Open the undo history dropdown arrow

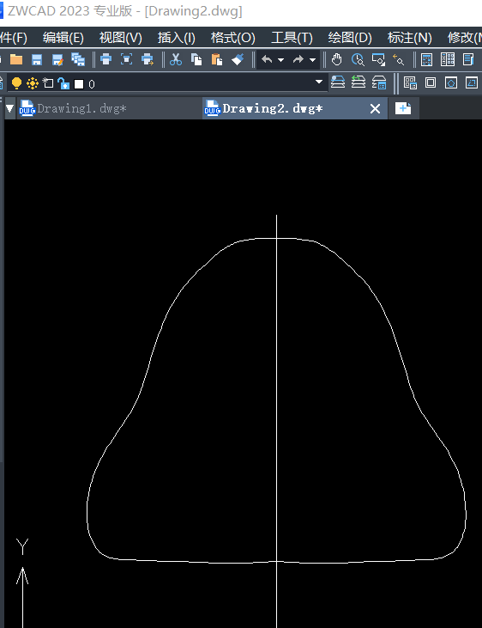(280, 60)
